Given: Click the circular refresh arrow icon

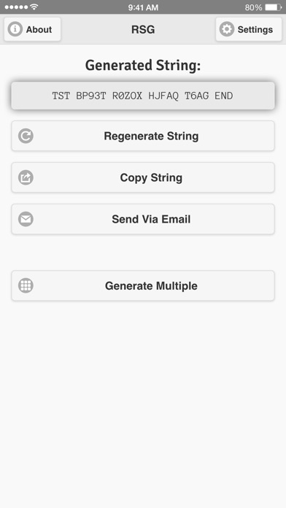Looking at the screenshot, I should 26,136.
